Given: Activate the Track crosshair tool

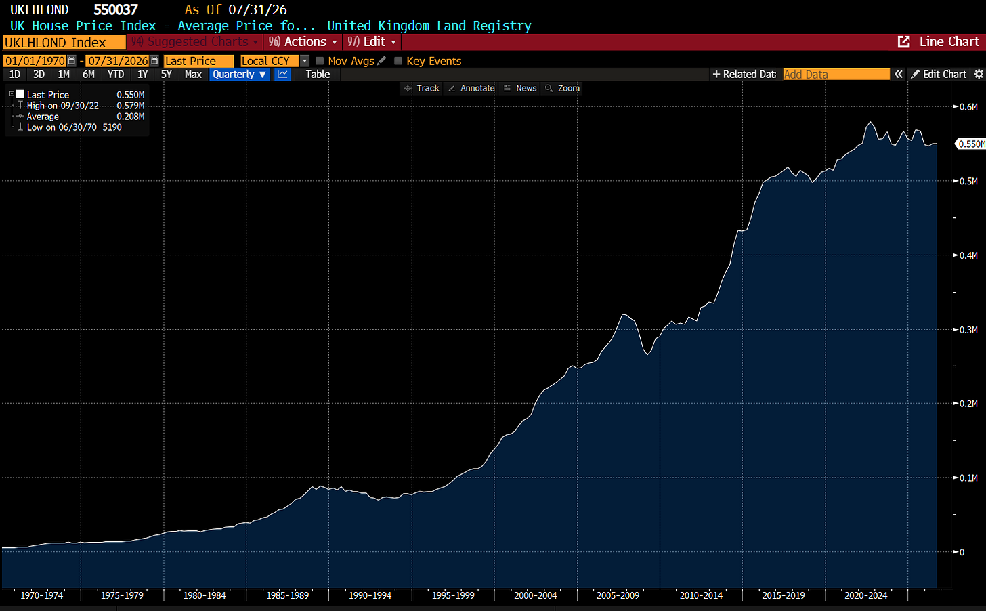Looking at the screenshot, I should (x=421, y=89).
